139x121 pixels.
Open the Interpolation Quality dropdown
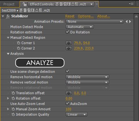coord(77,114)
